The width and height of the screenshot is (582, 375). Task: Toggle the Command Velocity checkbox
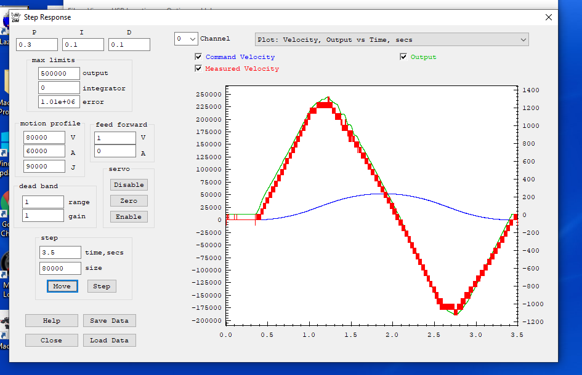pos(198,57)
